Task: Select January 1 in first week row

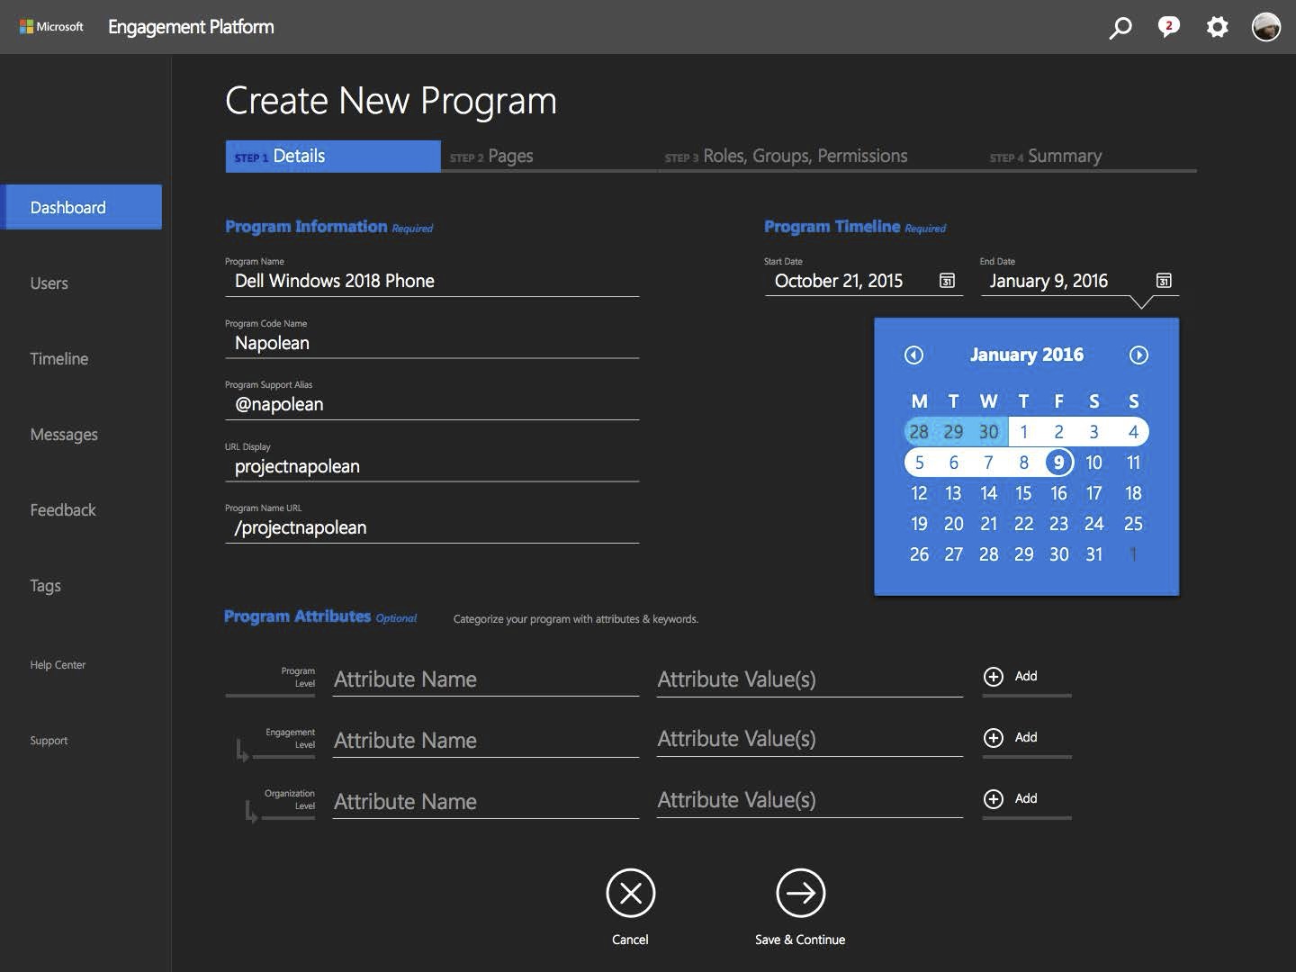Action: tap(1023, 432)
